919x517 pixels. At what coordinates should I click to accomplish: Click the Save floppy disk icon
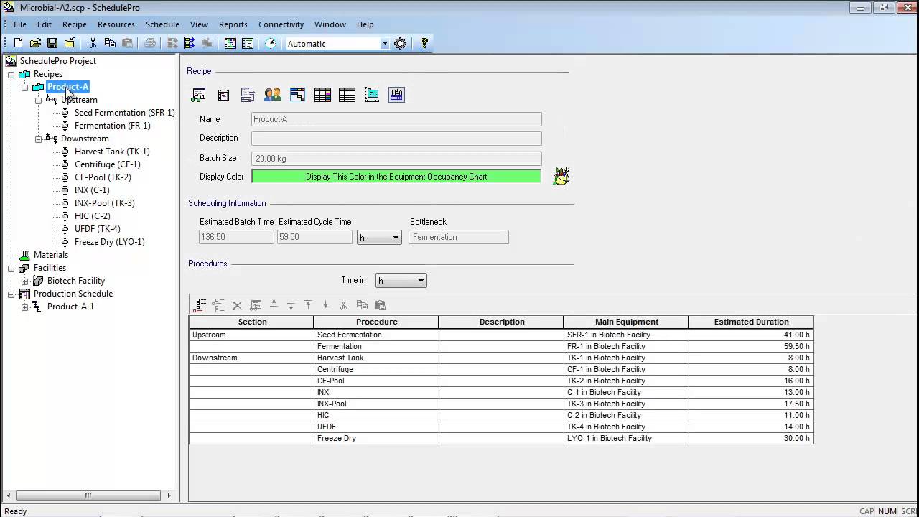coord(52,44)
